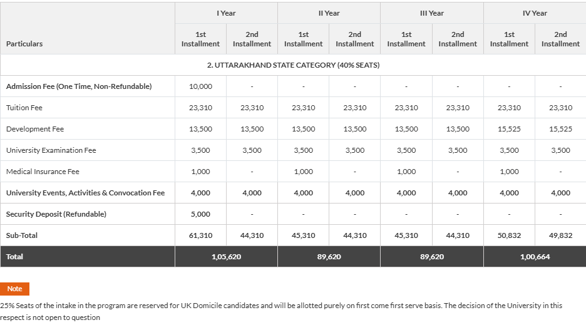
Task: Click the Particulars header cell
Action: pos(24,44)
